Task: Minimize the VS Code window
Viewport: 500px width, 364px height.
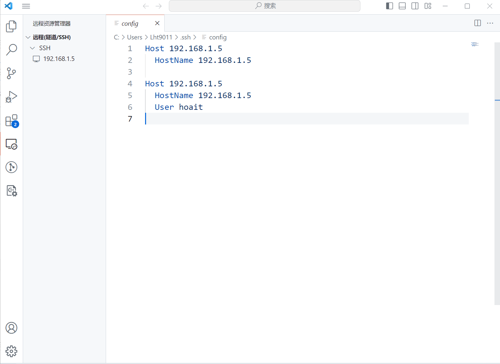Action: point(445,6)
